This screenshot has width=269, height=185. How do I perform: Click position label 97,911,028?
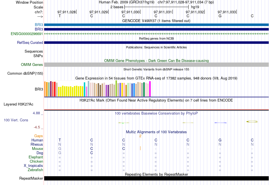pyautogui.click(x=67, y=12)
